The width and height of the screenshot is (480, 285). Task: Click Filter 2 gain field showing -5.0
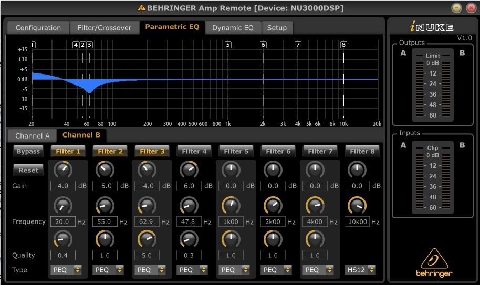click(x=105, y=186)
